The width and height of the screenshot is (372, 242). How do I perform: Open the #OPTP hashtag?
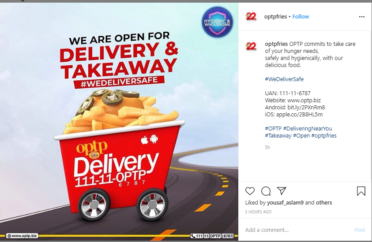273,128
